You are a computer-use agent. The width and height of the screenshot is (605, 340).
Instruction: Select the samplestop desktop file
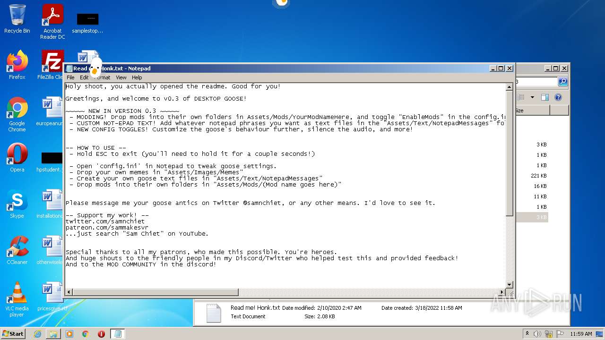click(x=87, y=23)
